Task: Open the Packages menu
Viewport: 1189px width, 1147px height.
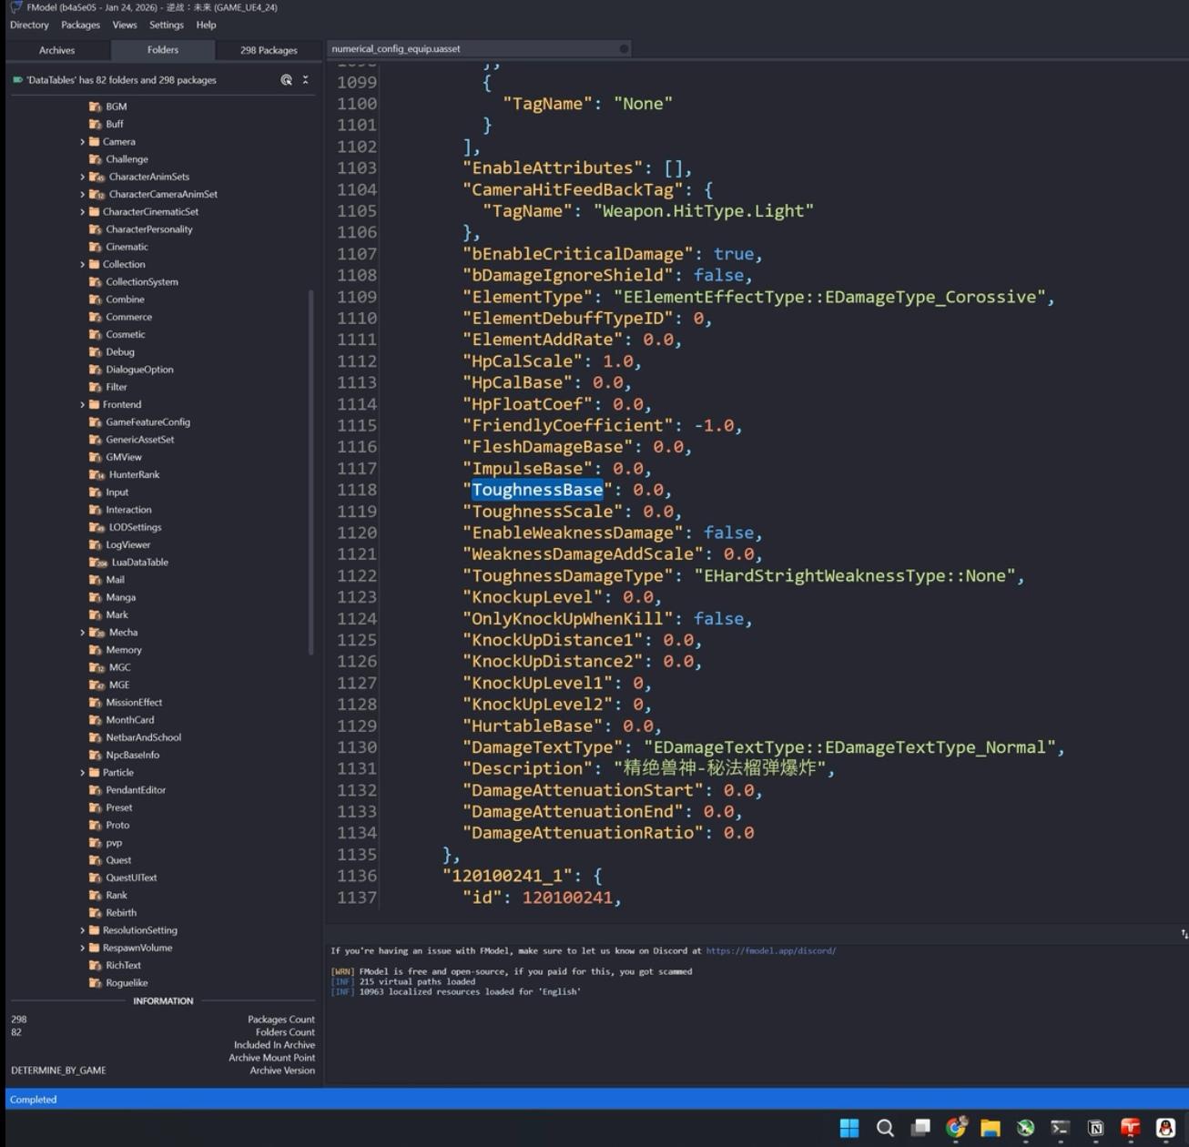Action: [x=80, y=25]
